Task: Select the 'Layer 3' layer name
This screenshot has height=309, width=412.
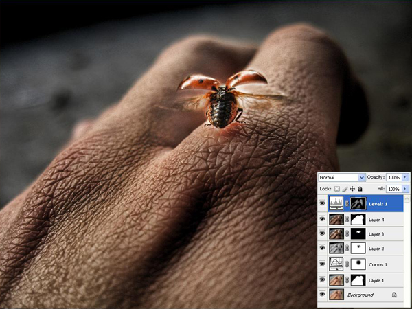Action: pyautogui.click(x=376, y=234)
